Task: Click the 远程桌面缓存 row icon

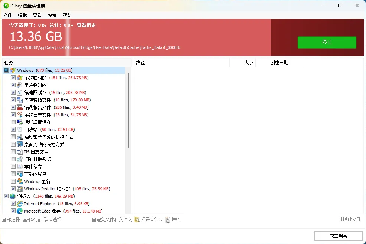Action: coord(20,122)
